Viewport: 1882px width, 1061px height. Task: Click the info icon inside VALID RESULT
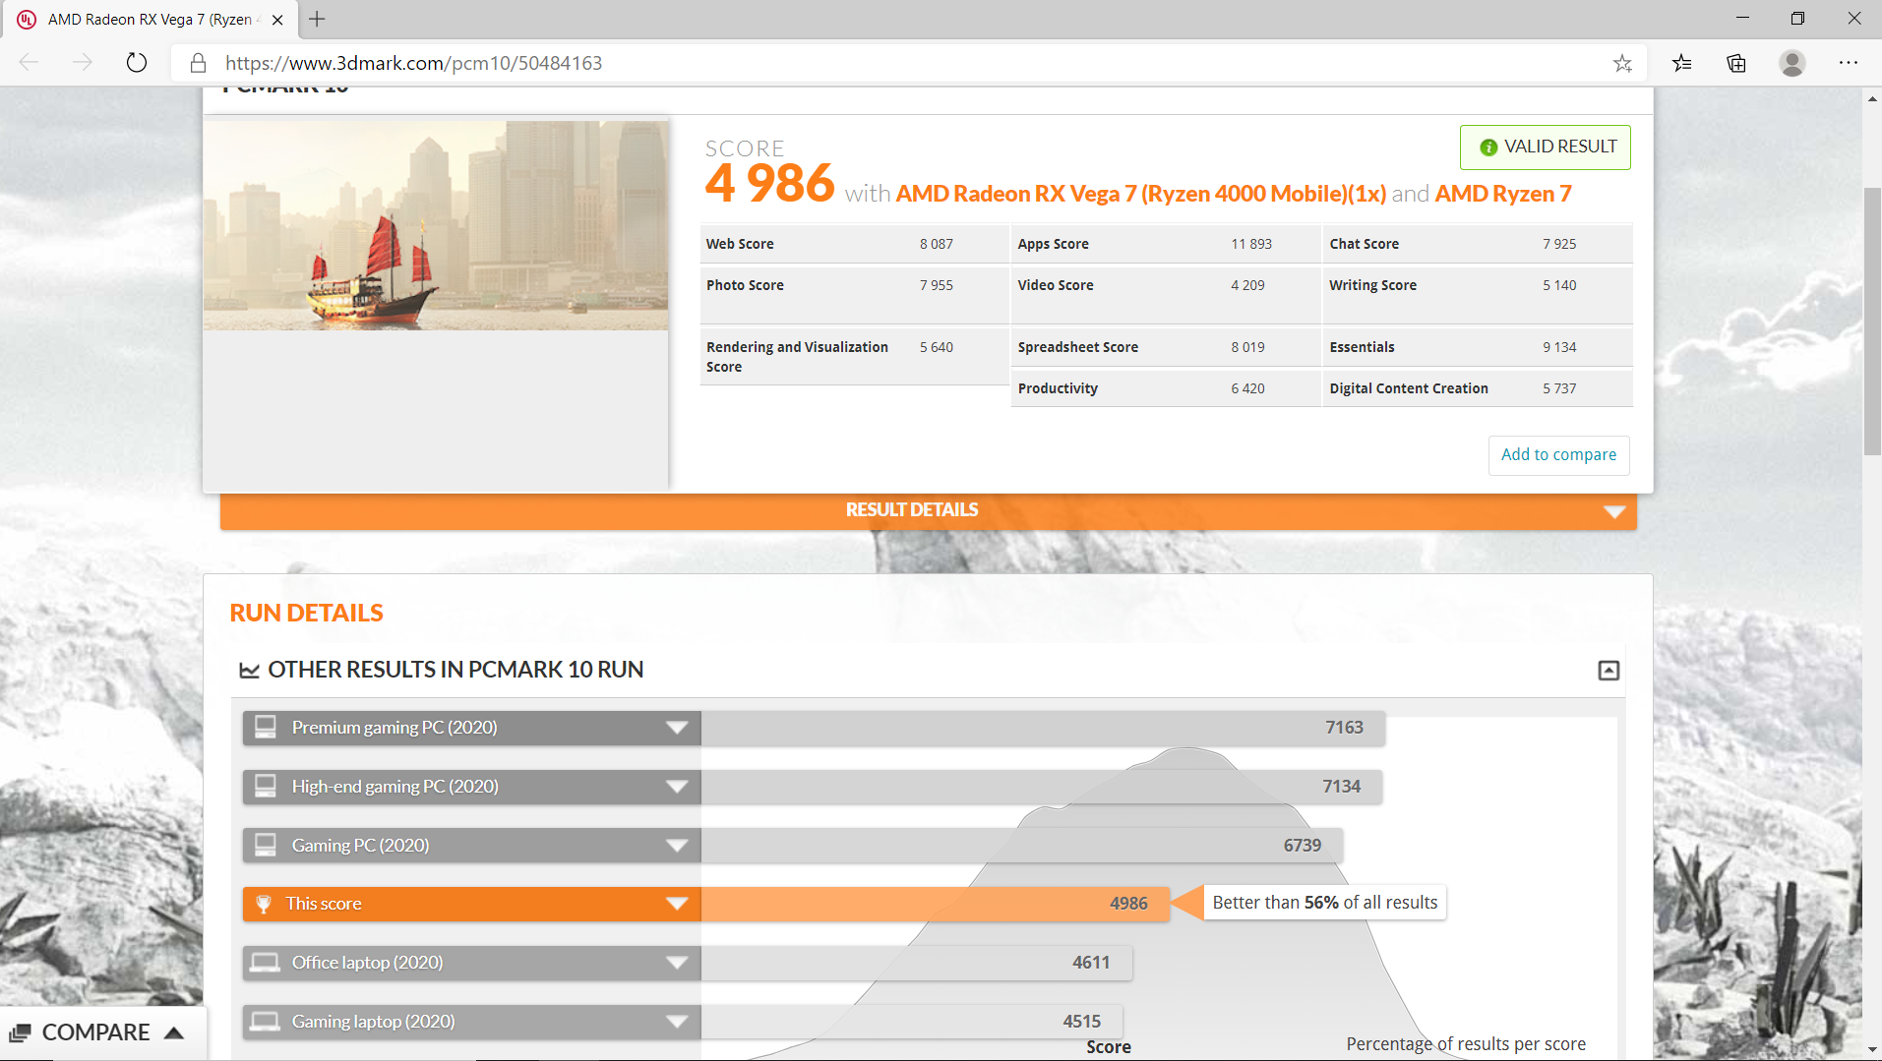coord(1488,147)
